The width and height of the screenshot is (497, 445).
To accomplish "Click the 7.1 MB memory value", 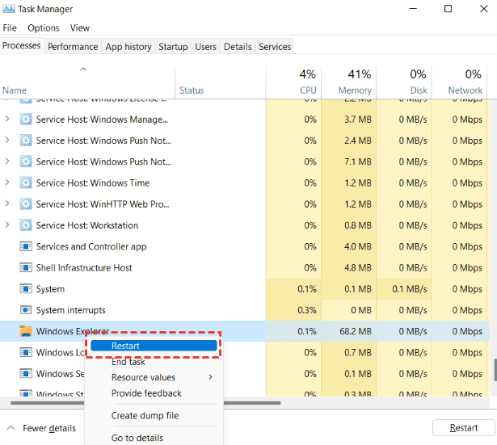I will 358,162.
